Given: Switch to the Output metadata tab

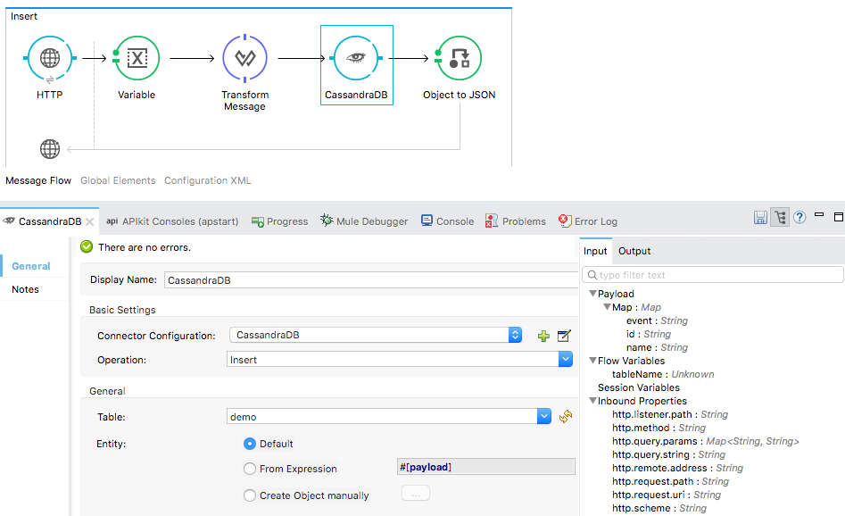Looking at the screenshot, I should 634,251.
